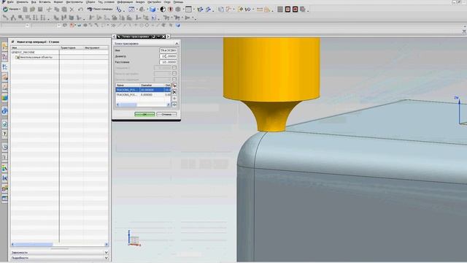Click the Имя field containing TRACKING

tap(168, 50)
